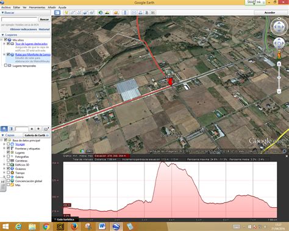This screenshot has height=231, width=289.
Task: Open the Galería de Earth button
Action: (37, 135)
